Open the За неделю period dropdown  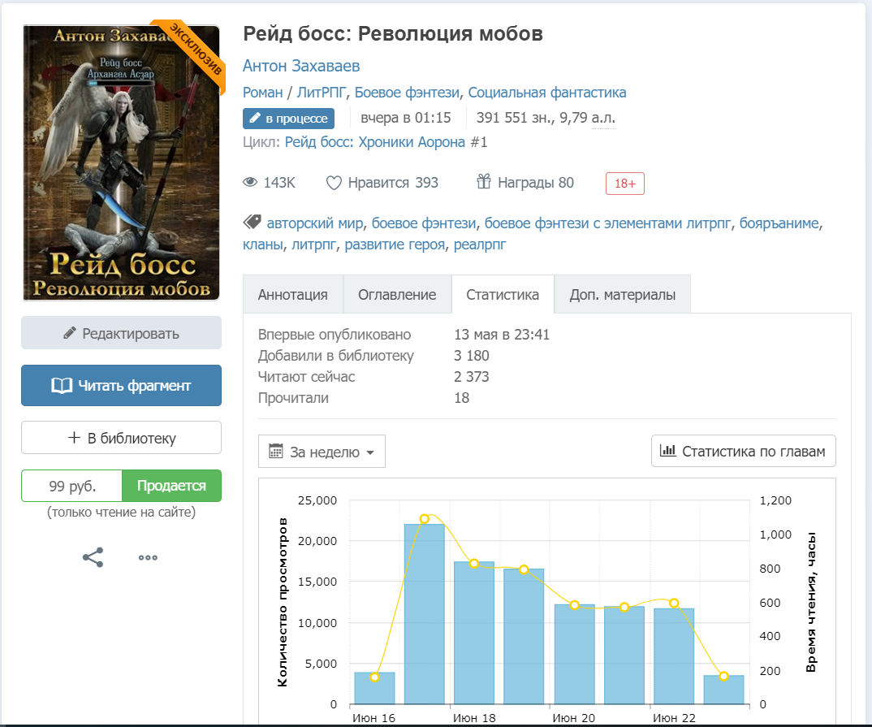click(x=322, y=452)
